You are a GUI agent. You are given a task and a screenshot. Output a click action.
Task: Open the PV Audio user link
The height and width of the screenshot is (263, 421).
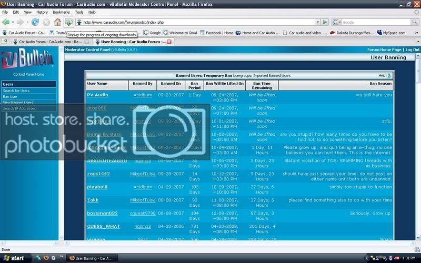pyautogui.click(x=97, y=95)
